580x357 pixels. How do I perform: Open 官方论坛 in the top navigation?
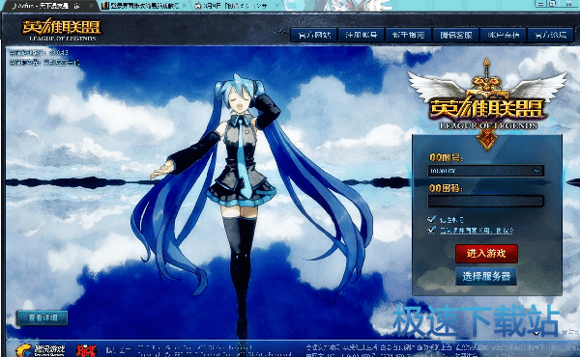[551, 35]
